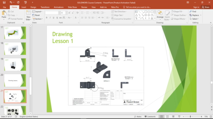Adjust the zoom slider handle
The image size is (213, 119).
tap(190, 117)
